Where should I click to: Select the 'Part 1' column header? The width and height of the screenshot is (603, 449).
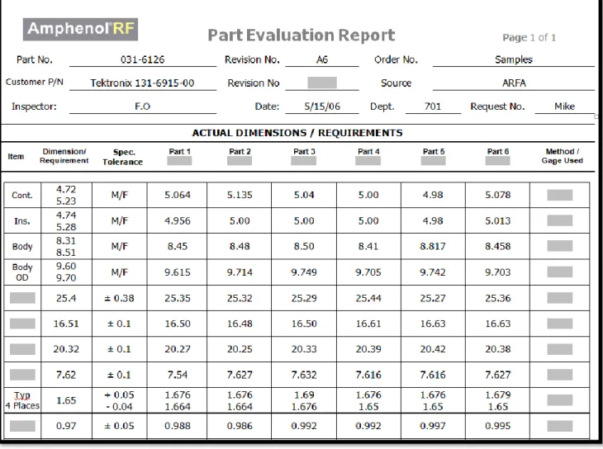coord(179,152)
